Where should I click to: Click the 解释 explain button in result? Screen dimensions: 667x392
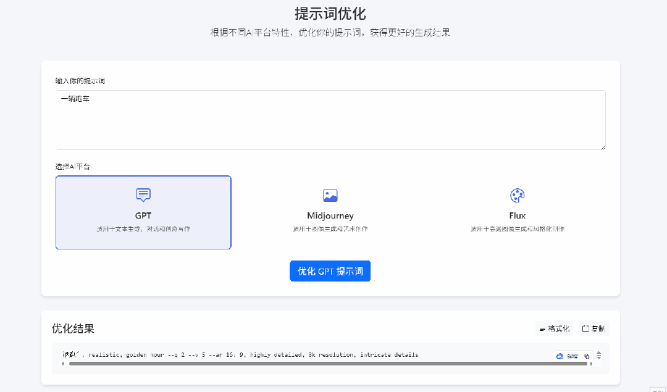pyautogui.click(x=572, y=356)
